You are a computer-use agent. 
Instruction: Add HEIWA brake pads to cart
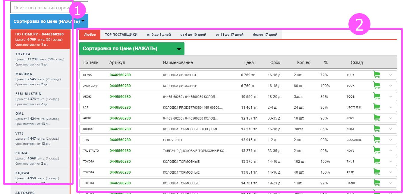[x=376, y=75]
